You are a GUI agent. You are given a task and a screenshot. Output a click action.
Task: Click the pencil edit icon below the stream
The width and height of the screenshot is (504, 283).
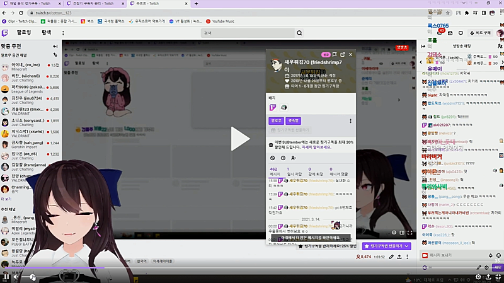pyautogui.click(x=391, y=257)
